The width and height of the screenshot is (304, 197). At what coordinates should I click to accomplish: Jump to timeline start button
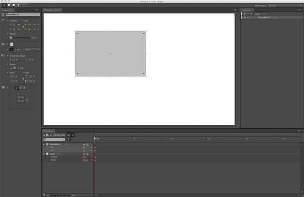click(x=44, y=135)
